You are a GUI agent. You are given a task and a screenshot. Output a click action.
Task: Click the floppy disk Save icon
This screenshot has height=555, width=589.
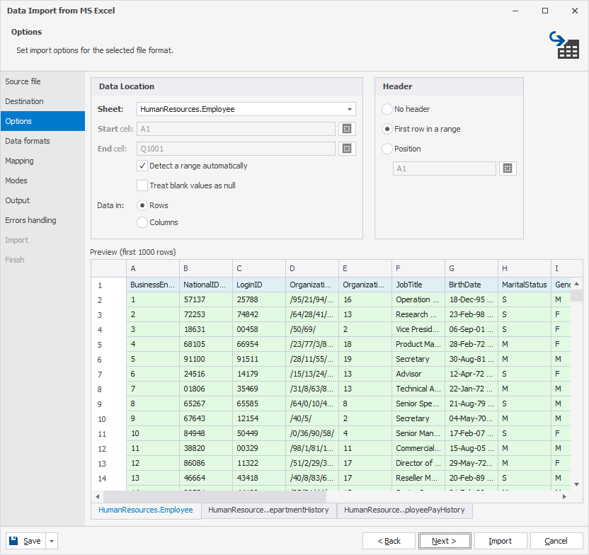[13, 541]
